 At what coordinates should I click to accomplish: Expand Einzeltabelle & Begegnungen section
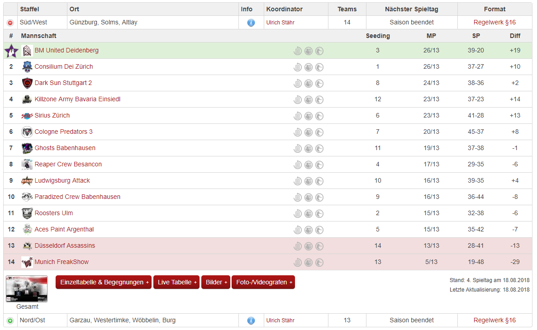104,282
